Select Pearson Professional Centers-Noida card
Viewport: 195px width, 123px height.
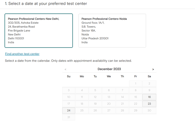[112, 31]
